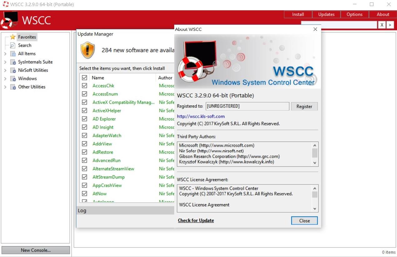
Task: Expand the NirSoft Utilities tree node
Action: 5,70
